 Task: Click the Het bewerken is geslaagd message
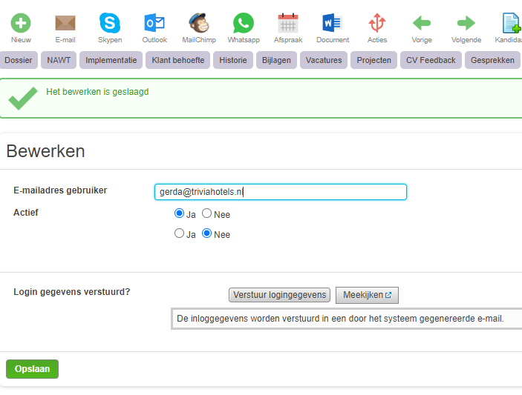97,92
